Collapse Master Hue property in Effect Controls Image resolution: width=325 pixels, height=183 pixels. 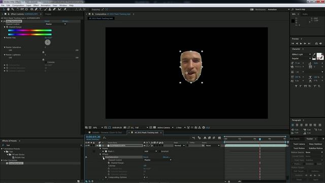point(5,38)
